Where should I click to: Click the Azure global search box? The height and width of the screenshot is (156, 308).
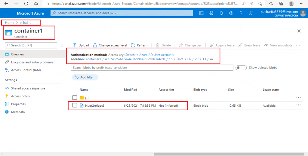tap(122, 13)
